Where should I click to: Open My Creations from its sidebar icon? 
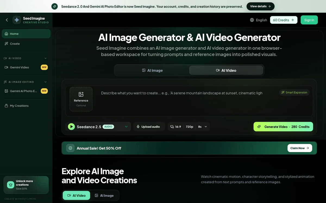click(6, 106)
